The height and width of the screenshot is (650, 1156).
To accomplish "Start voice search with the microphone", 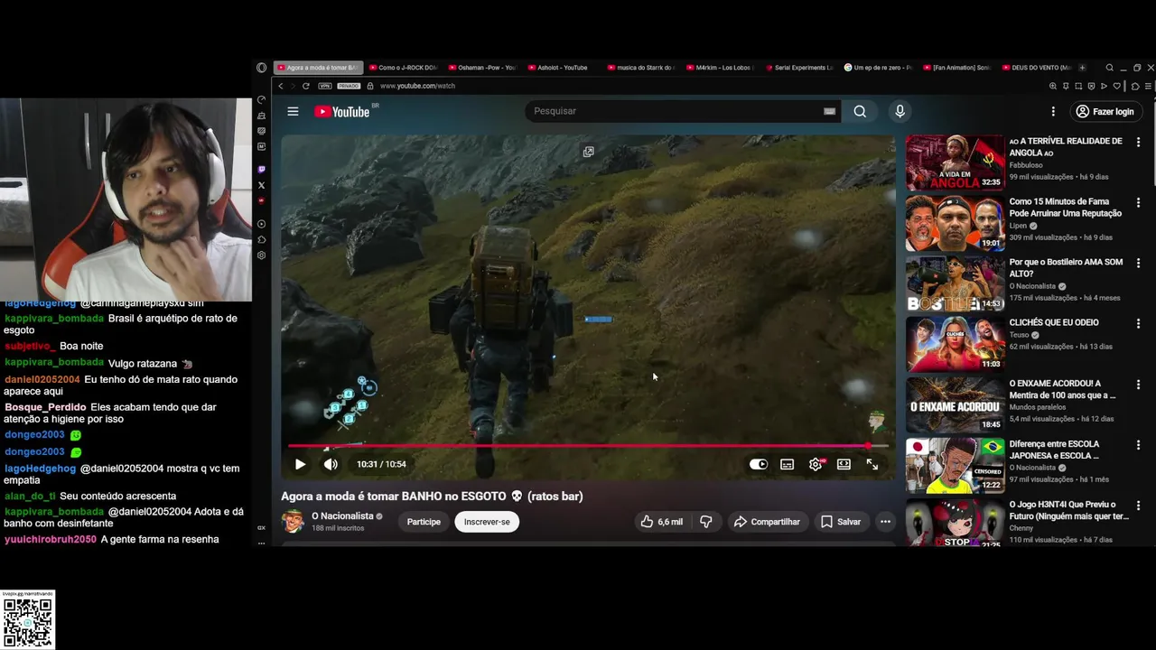I will pyautogui.click(x=900, y=111).
